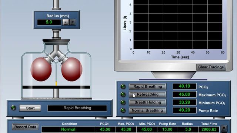Screen dimensions: 237x133
Task: Click the green indicator beside Rapid Breathing
Action: 123,86
